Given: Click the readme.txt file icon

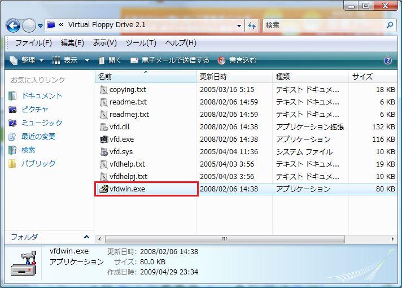Looking at the screenshot, I should [x=103, y=102].
